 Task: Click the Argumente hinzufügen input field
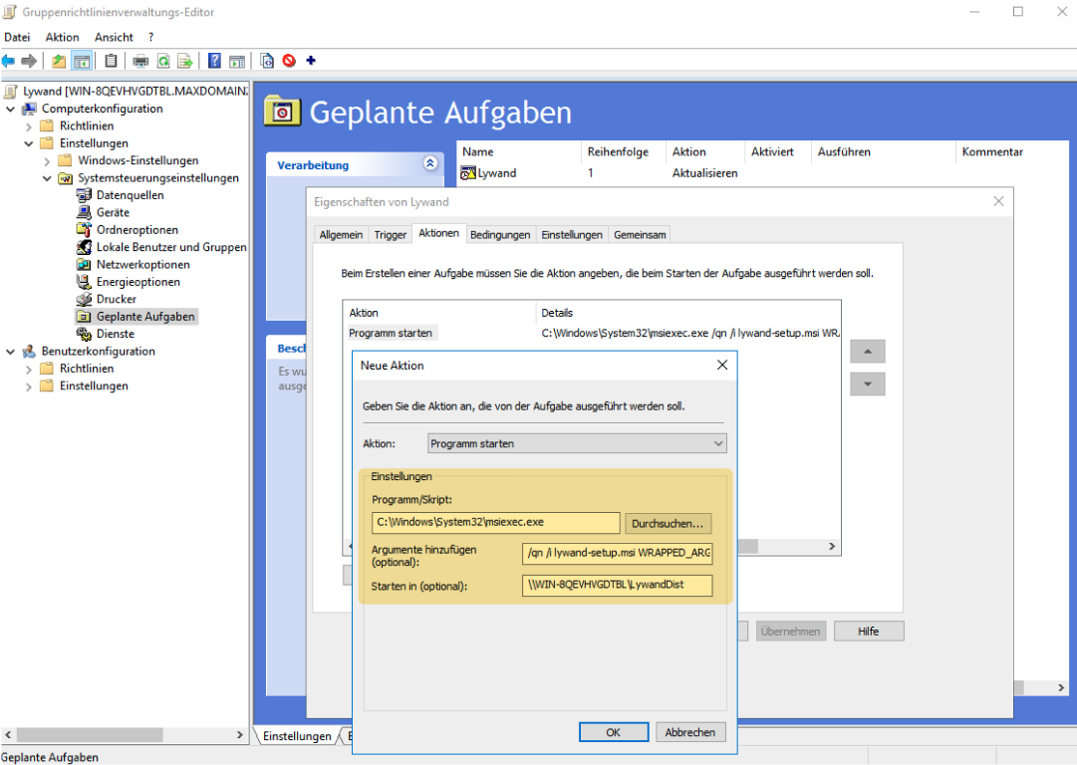(617, 553)
